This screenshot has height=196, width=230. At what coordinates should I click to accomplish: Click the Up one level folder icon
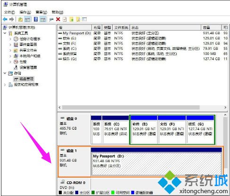20,19
